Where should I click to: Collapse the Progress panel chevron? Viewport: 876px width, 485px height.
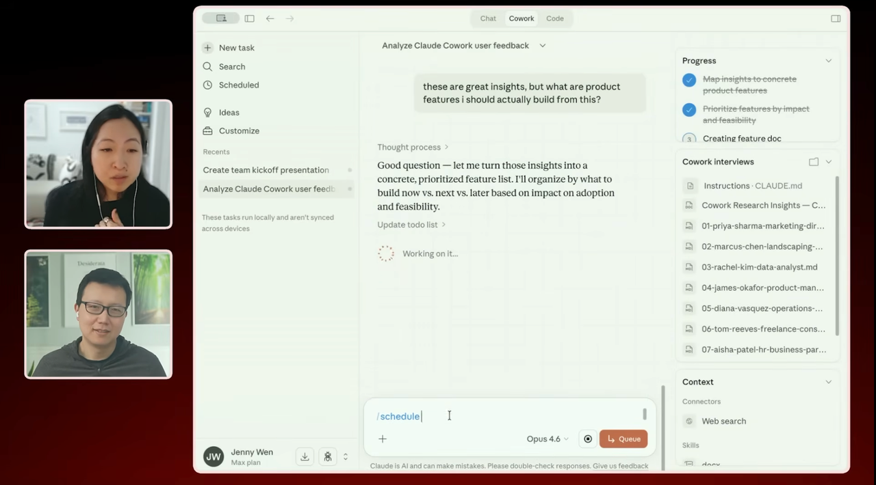point(828,61)
